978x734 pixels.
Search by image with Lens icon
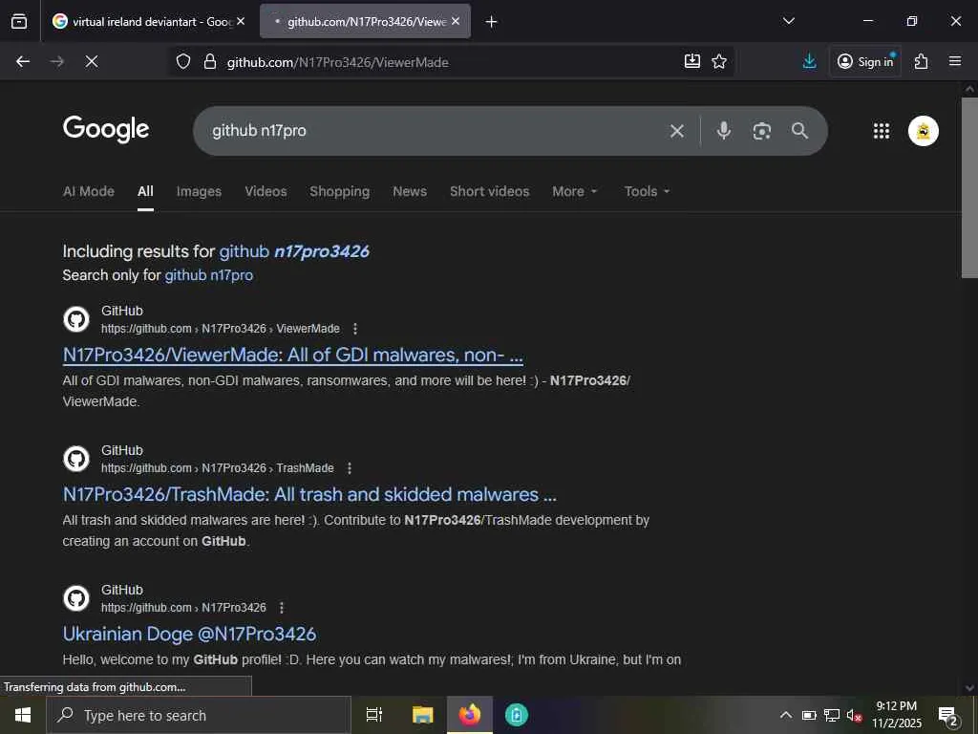761,131
